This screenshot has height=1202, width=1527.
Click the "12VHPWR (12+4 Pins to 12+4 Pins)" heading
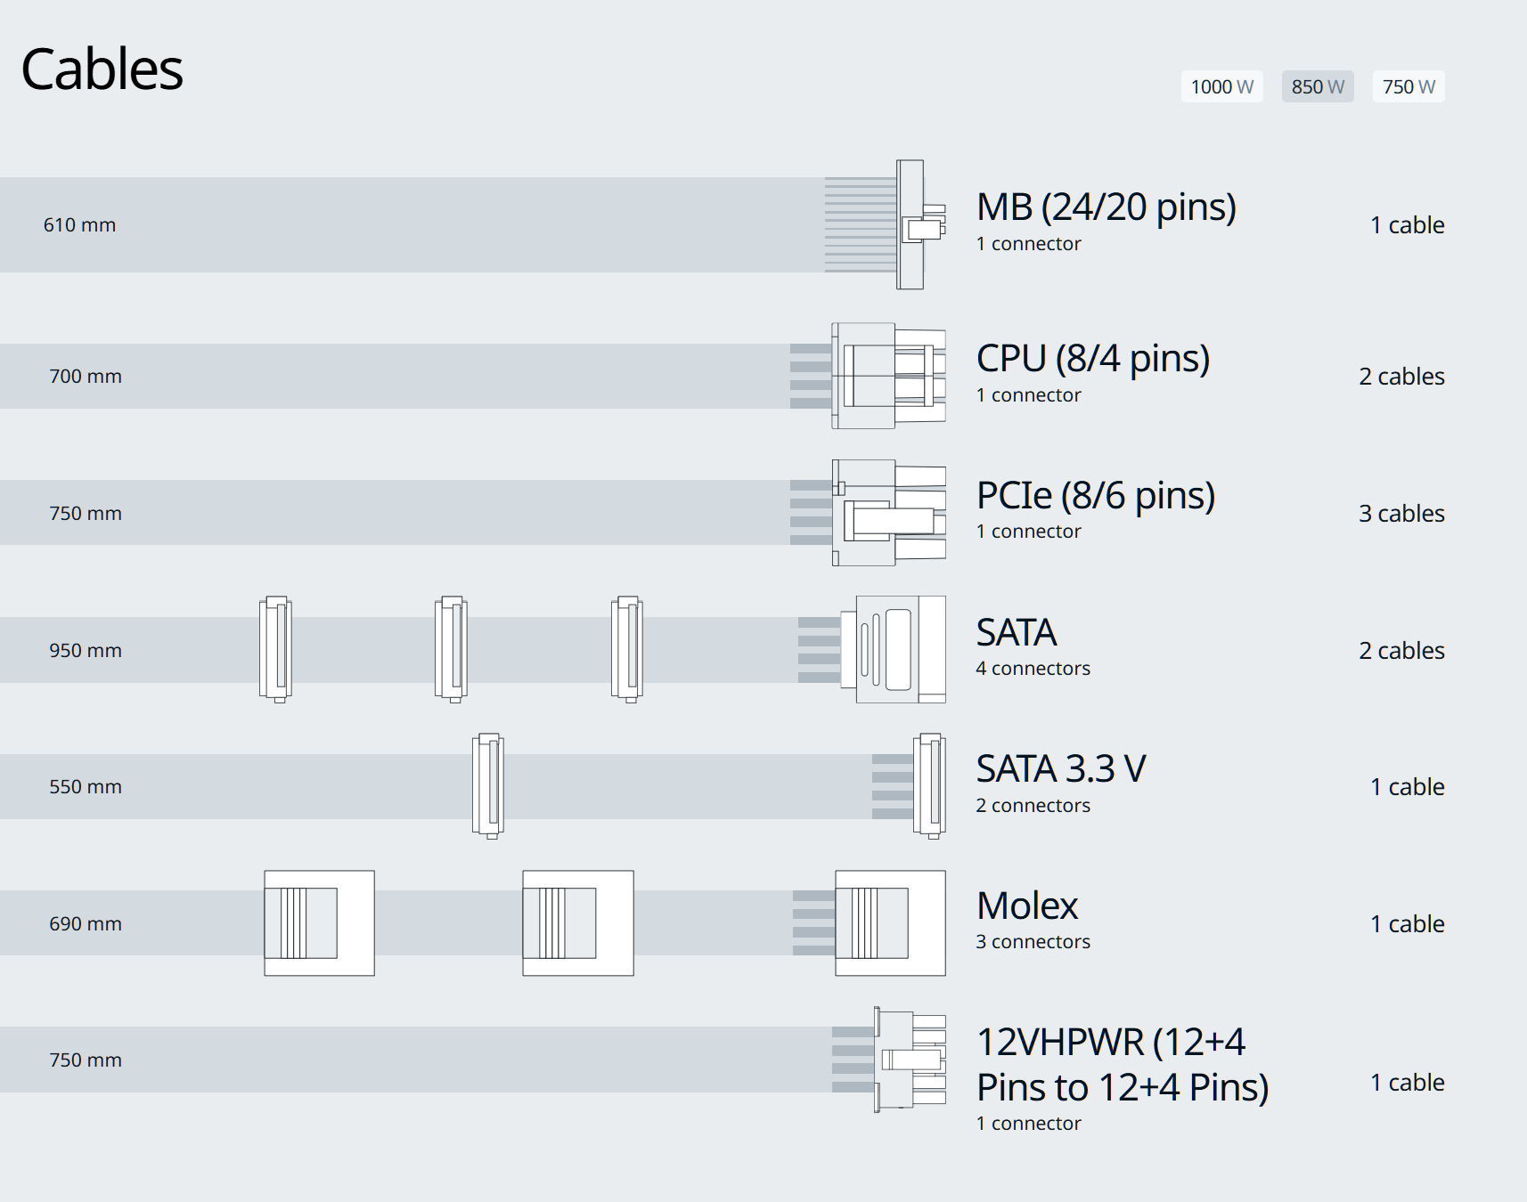[x=1122, y=1064]
